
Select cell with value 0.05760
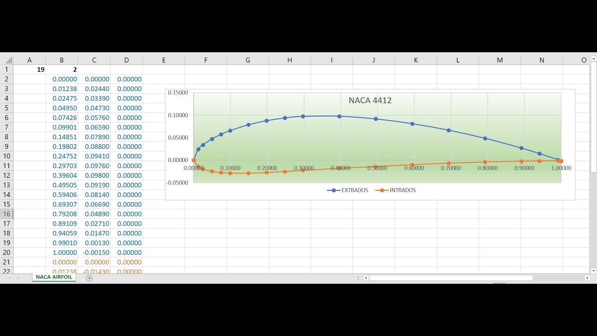[x=94, y=118]
